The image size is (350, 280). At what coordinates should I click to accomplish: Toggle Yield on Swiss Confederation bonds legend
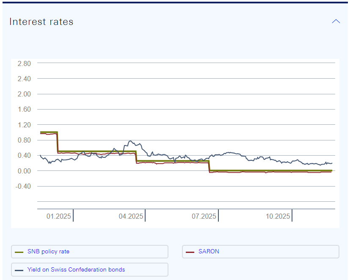click(76, 269)
